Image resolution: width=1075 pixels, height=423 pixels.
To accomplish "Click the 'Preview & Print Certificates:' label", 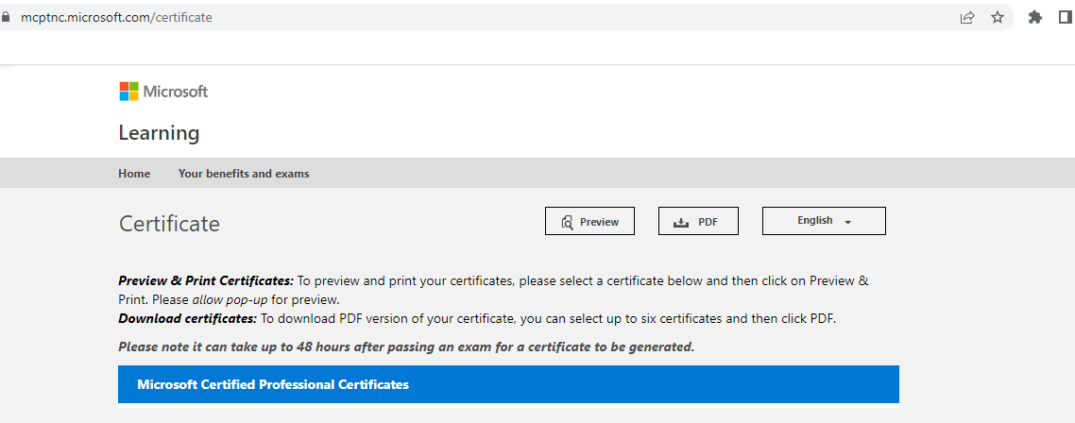I will (206, 281).
